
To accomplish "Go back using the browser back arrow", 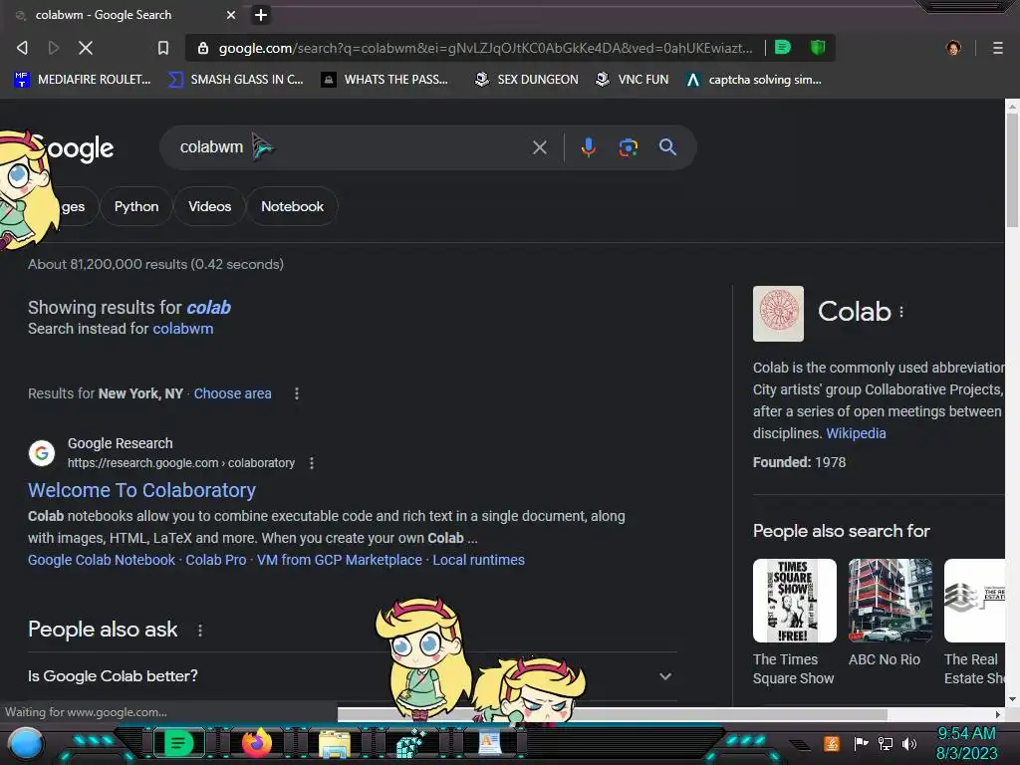I will pos(22,48).
